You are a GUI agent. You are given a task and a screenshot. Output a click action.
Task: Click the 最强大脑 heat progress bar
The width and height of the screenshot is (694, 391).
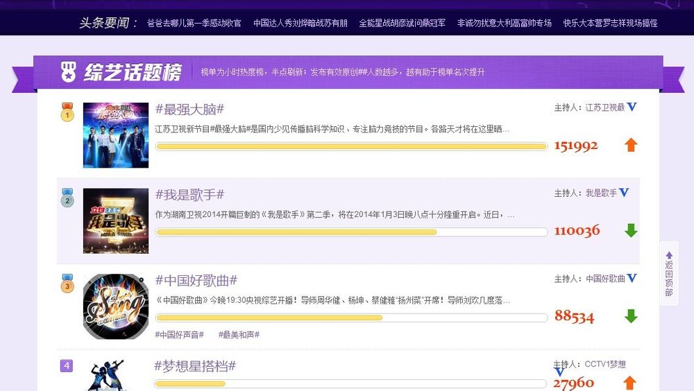coord(351,146)
